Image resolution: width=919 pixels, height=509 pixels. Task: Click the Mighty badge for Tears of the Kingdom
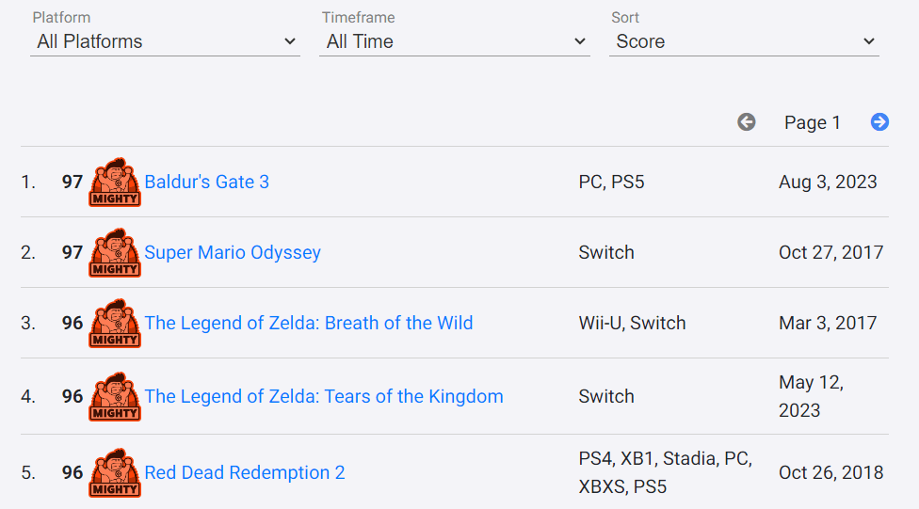pyautogui.click(x=114, y=397)
